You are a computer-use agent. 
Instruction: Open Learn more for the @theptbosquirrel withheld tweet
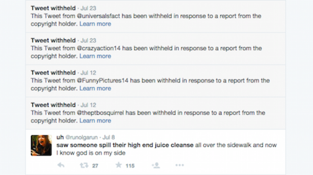click(95, 121)
